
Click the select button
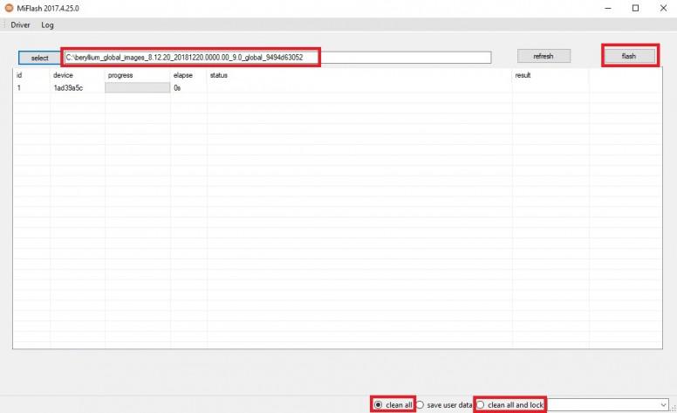(40, 58)
